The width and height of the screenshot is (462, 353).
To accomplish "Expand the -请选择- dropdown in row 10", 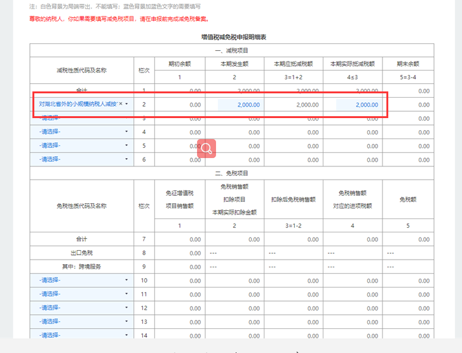I will (x=82, y=280).
